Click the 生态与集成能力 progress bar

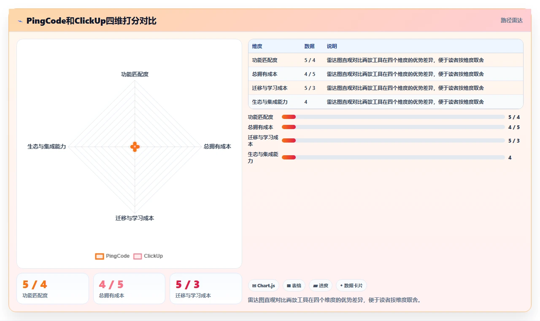click(x=393, y=157)
